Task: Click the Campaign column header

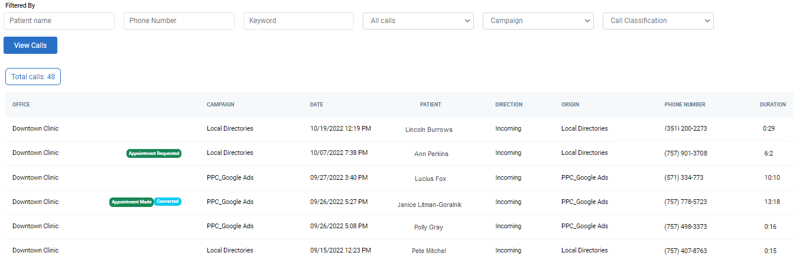Action: click(220, 105)
